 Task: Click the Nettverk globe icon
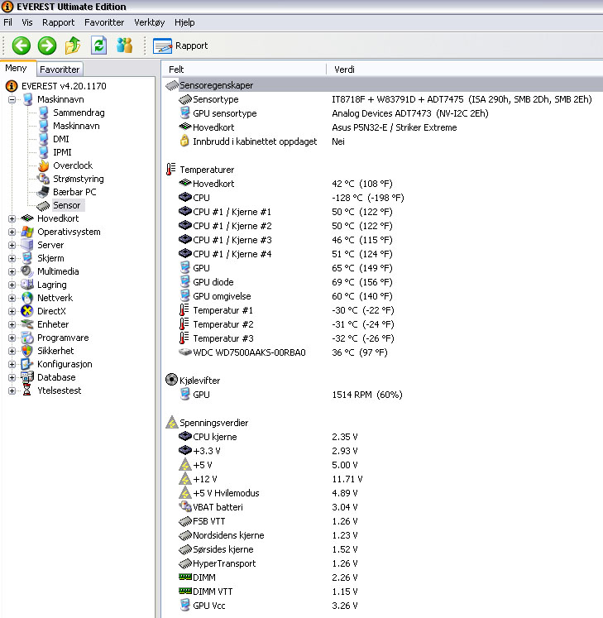26,298
